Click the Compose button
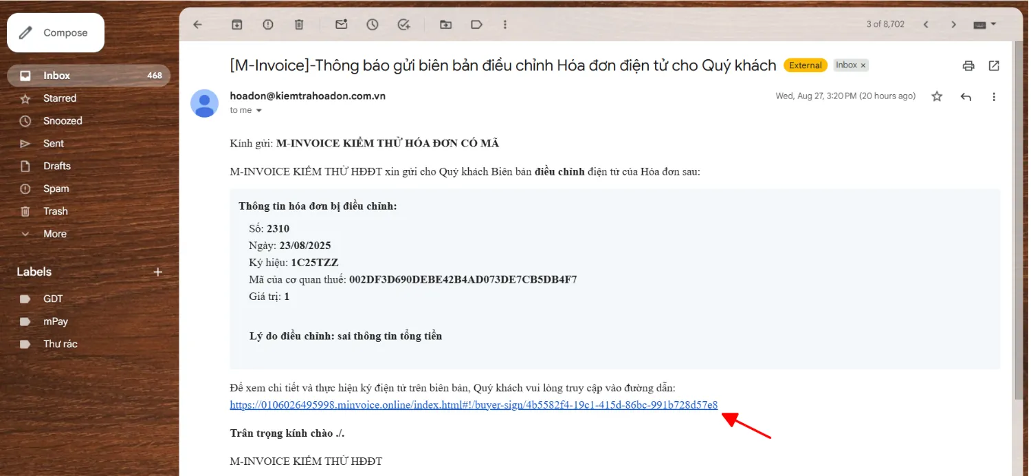The image size is (1031, 476). (x=56, y=32)
